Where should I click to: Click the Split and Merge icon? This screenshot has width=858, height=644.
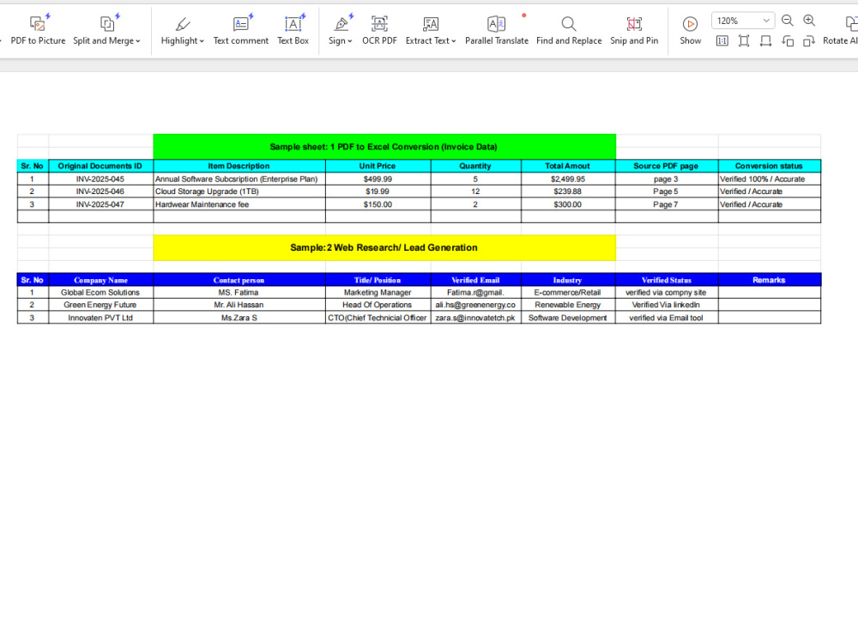(x=107, y=23)
